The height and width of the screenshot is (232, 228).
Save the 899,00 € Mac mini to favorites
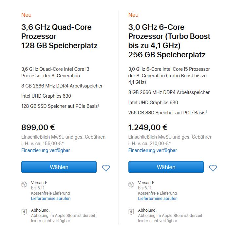pos(106,168)
